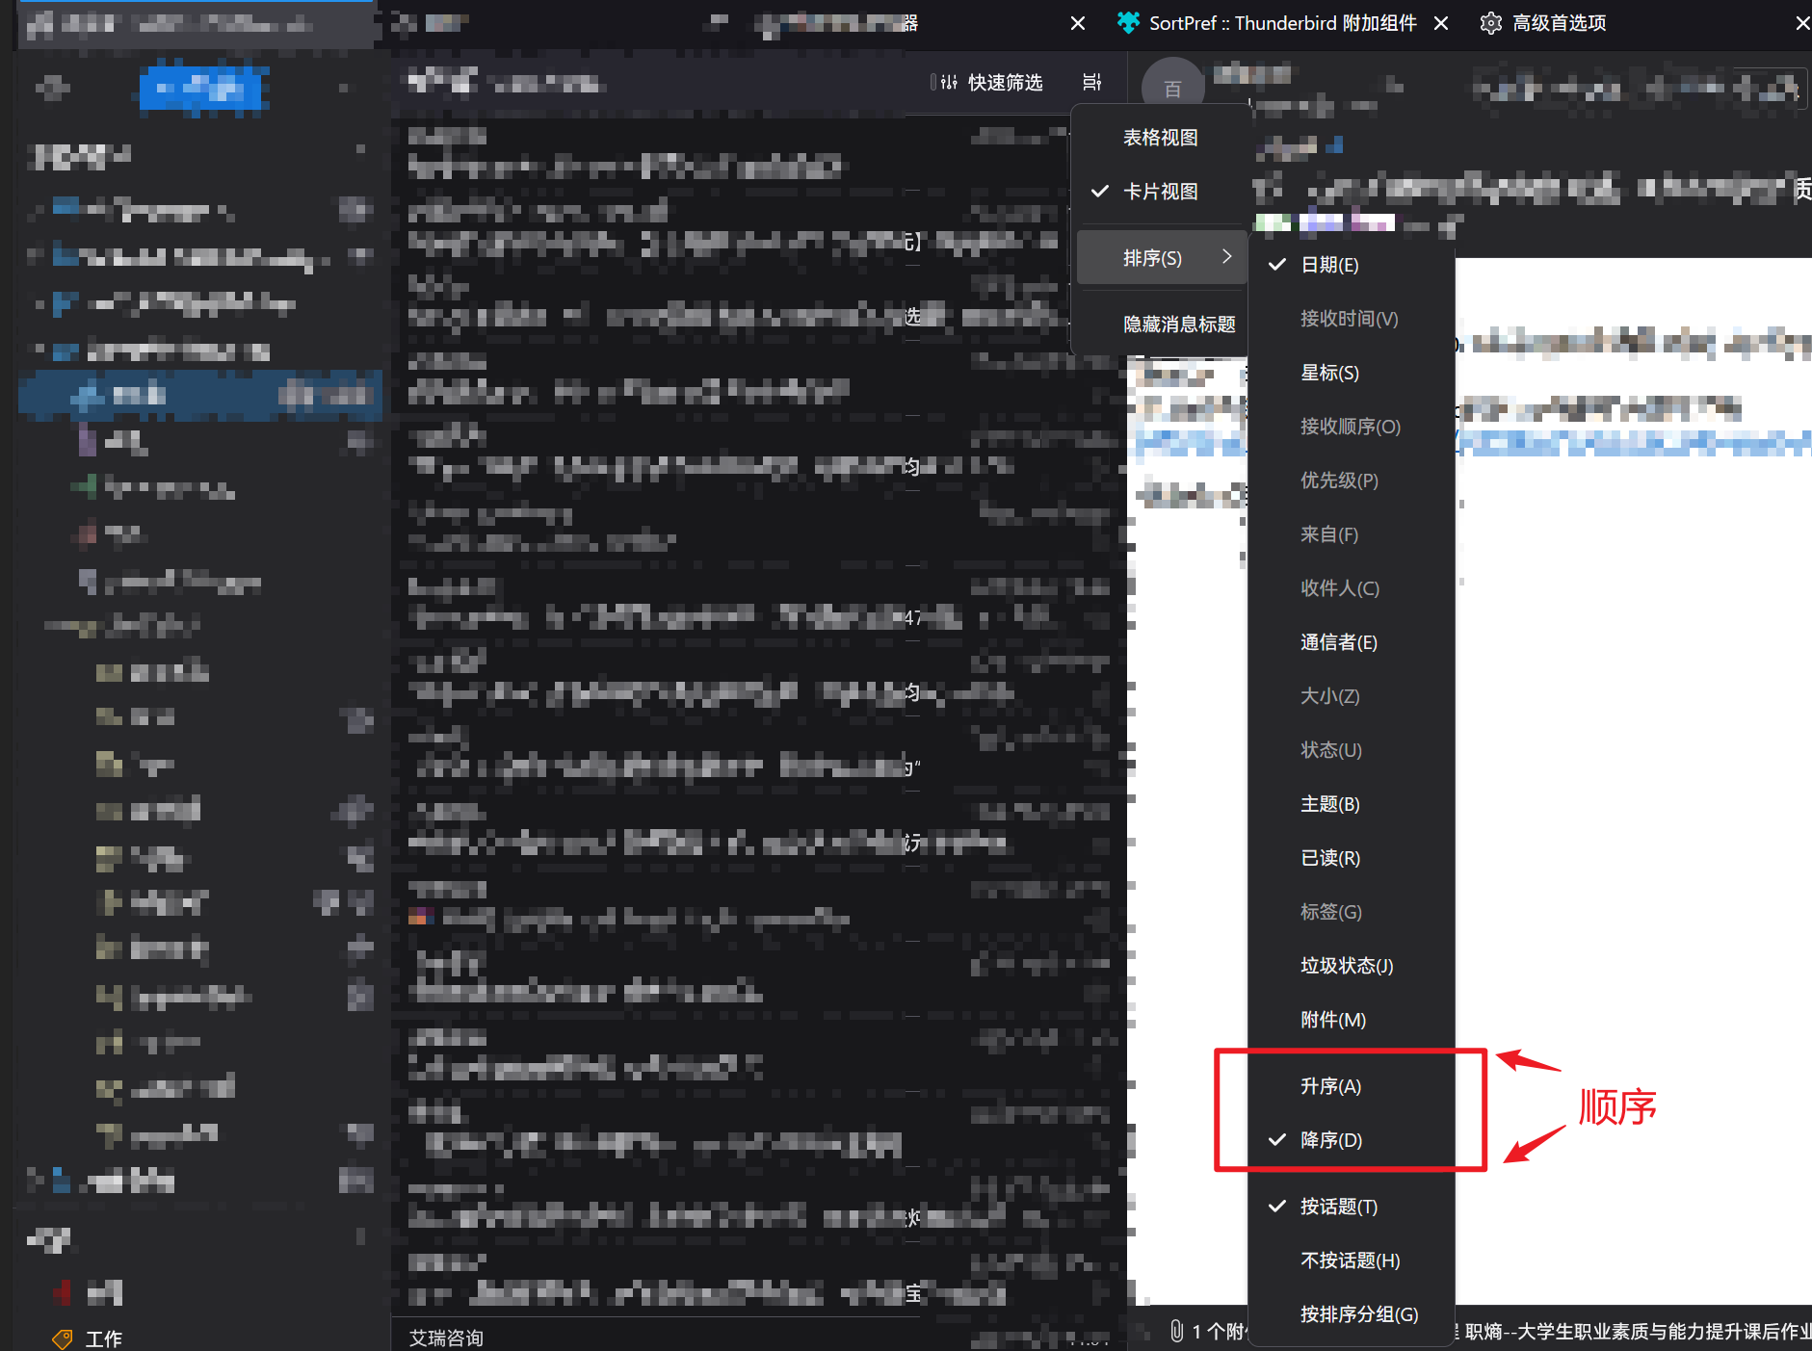The height and width of the screenshot is (1351, 1812).
Task: Select the 工作 tag icon in sidebar
Action: (63, 1338)
